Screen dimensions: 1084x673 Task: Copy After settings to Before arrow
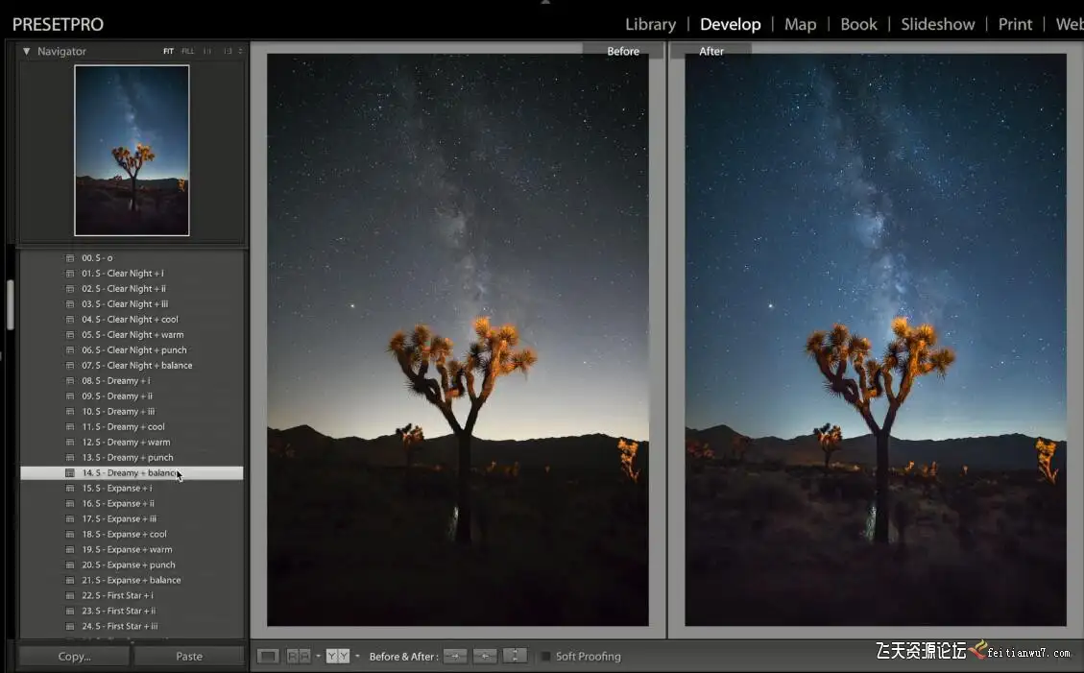(485, 657)
